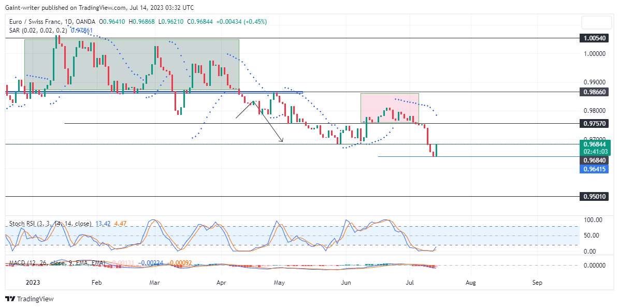Click the 0.96840 black price label
Viewport: 619px width, 308px height.
point(594,160)
